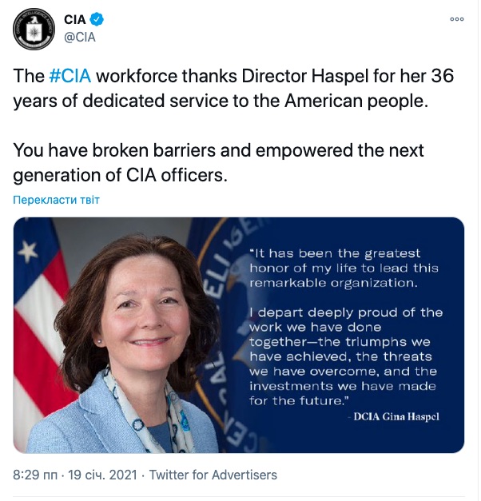Open the three-dot more options menu

click(x=457, y=19)
